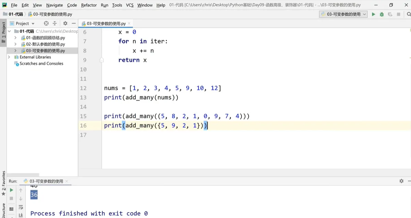Click the Run with Coverage icon
This screenshot has height=218, width=411.
(390, 14)
